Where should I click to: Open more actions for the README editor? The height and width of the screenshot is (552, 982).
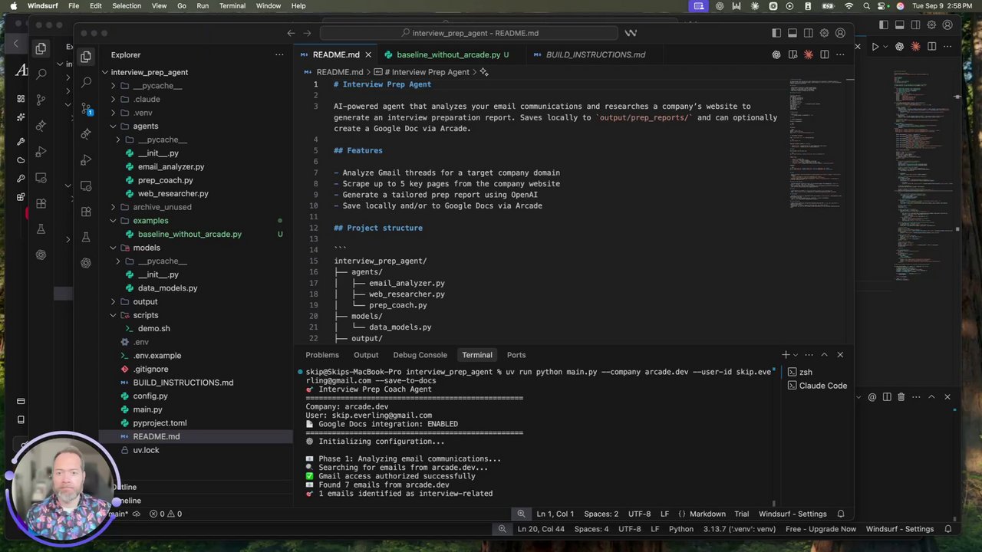click(840, 54)
